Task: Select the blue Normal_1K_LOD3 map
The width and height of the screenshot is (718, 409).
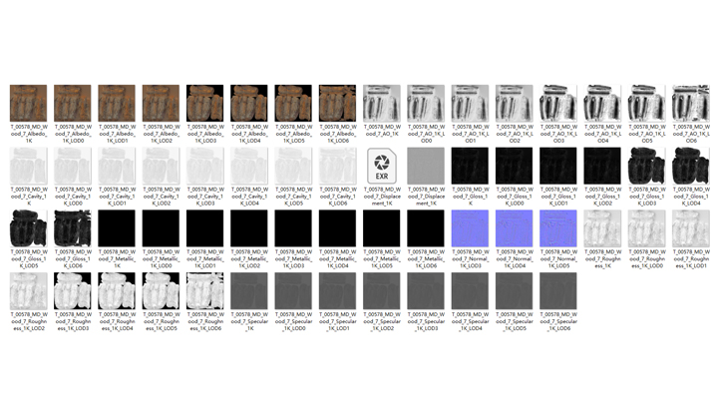Action: pos(471,228)
